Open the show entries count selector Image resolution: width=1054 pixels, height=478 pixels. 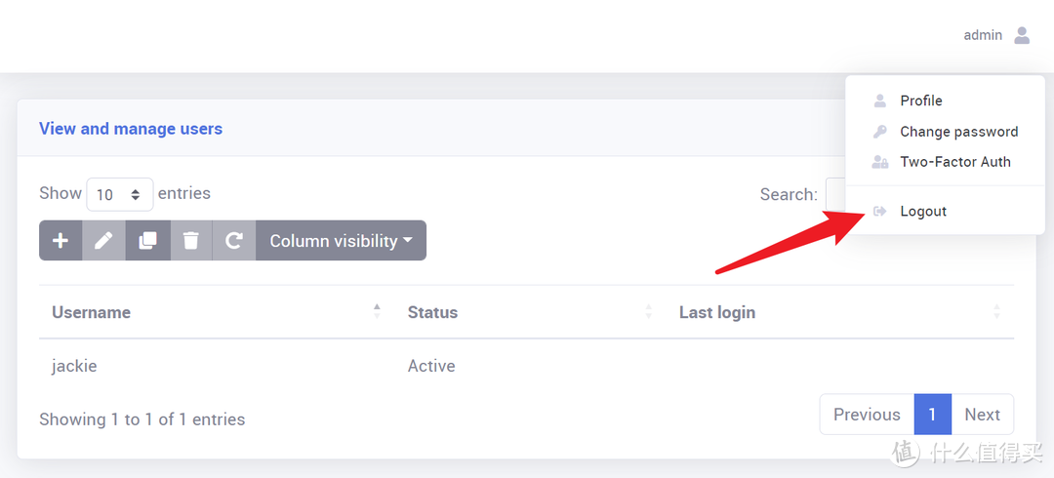(x=120, y=194)
